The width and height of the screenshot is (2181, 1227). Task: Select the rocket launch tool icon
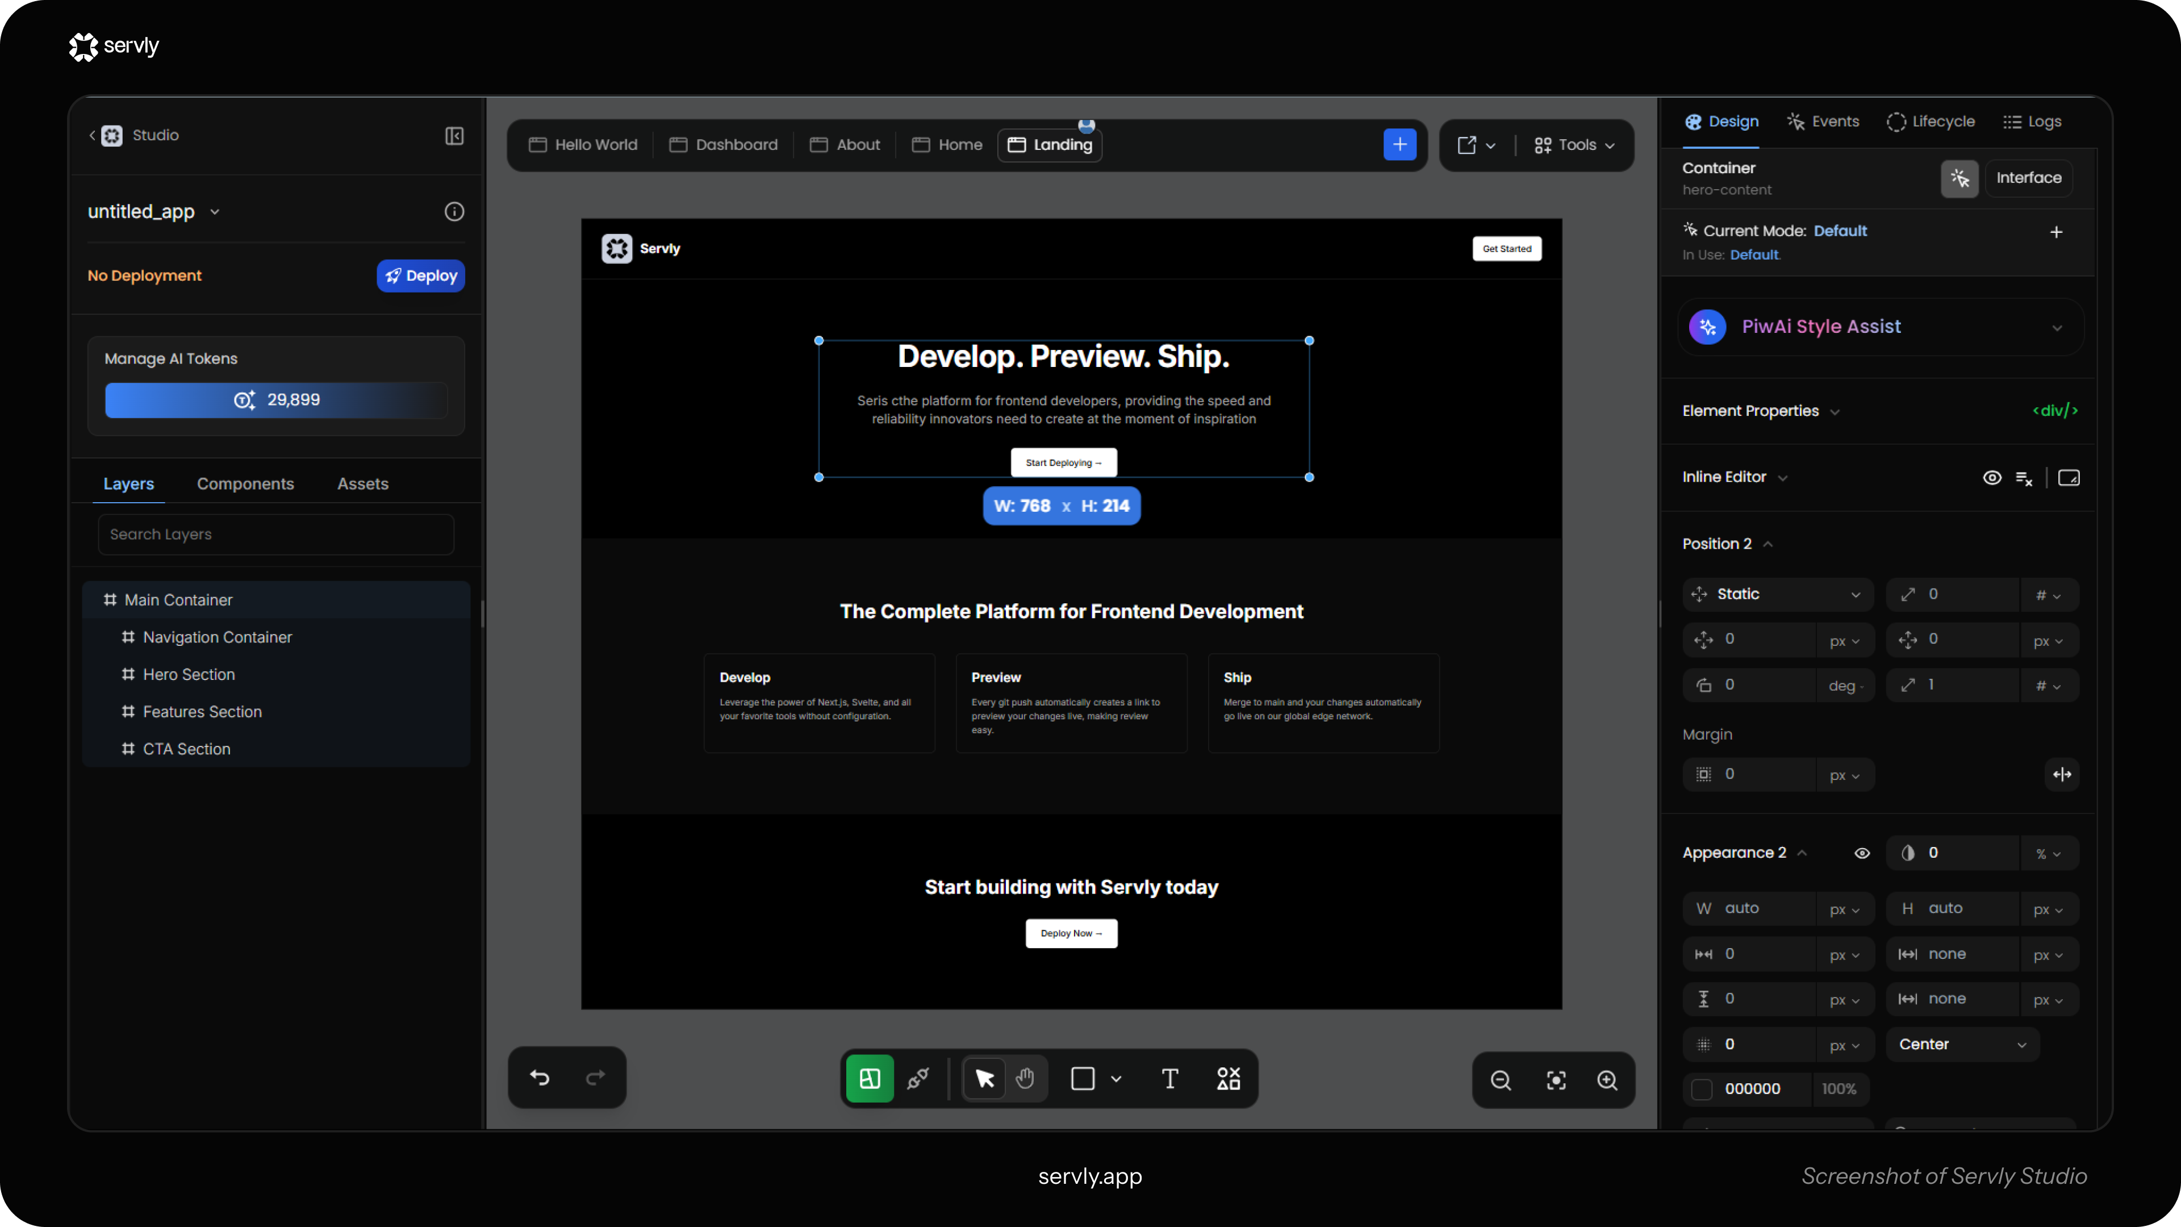coord(918,1078)
